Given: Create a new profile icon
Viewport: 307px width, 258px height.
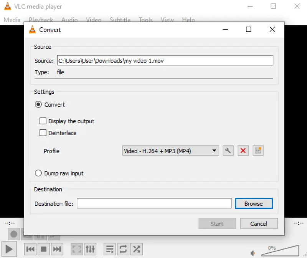Looking at the screenshot, I should (258, 150).
